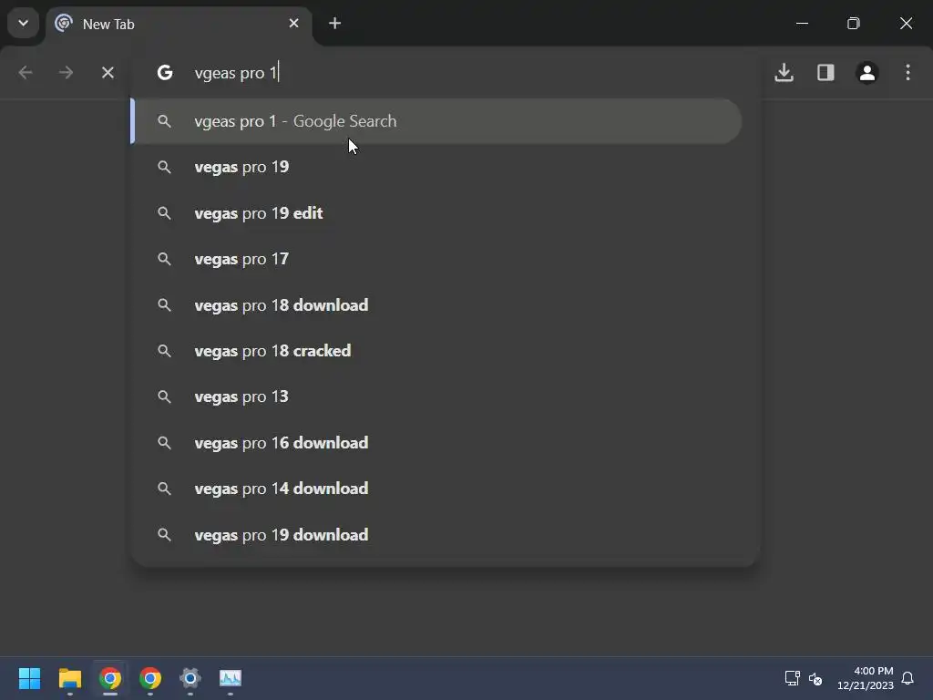Viewport: 933px width, 700px height.
Task: Select suggestion 'vegas pro 17'
Action: point(436,259)
